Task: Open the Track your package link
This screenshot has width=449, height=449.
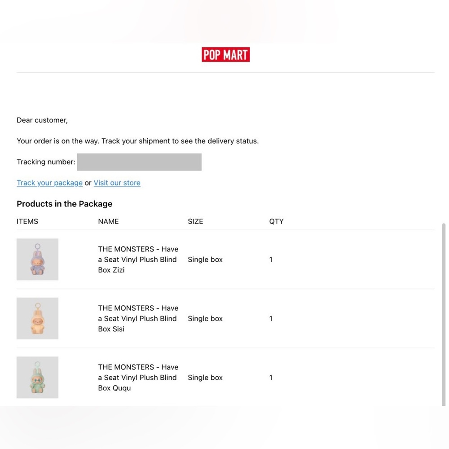Action: click(x=49, y=183)
